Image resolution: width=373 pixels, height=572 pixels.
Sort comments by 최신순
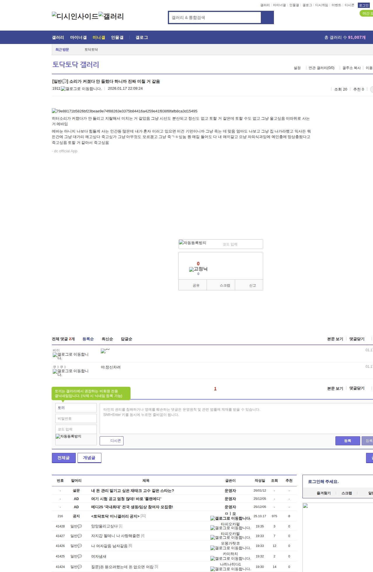[x=107, y=339]
